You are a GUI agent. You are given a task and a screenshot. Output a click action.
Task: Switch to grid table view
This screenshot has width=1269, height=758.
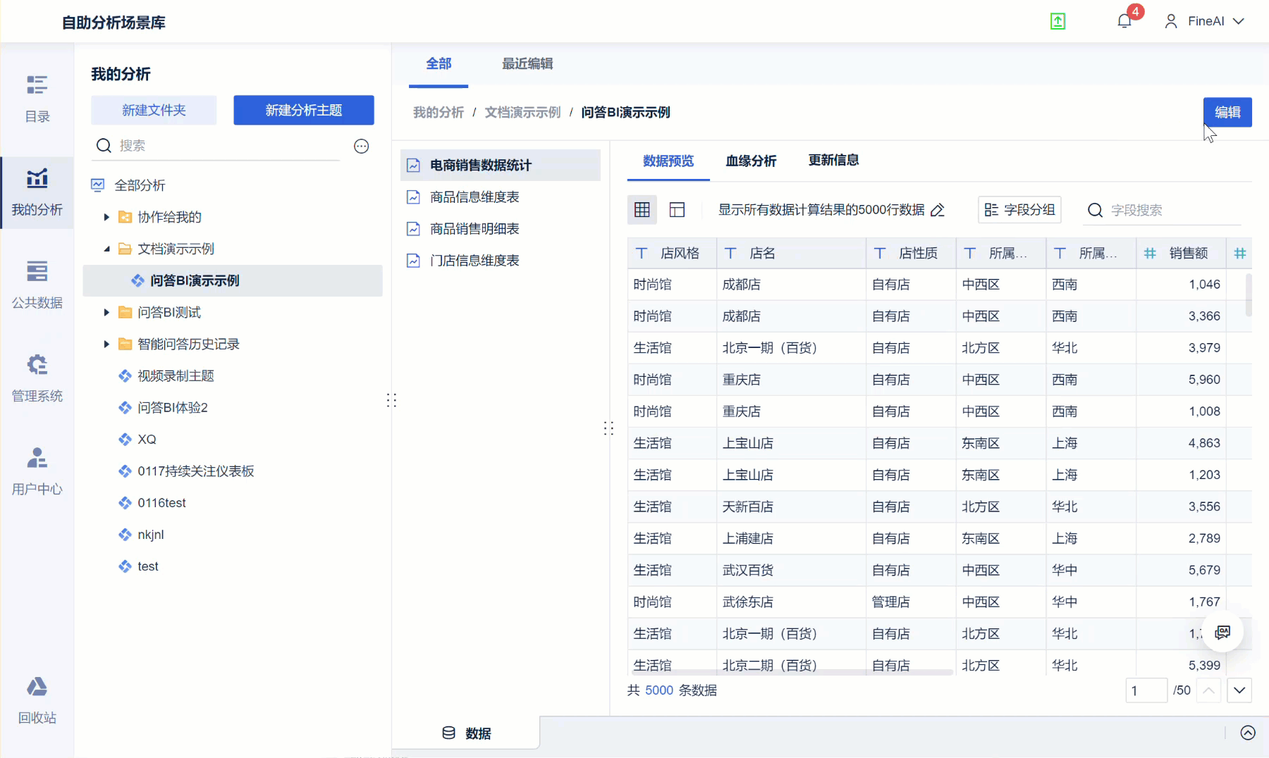[642, 210]
